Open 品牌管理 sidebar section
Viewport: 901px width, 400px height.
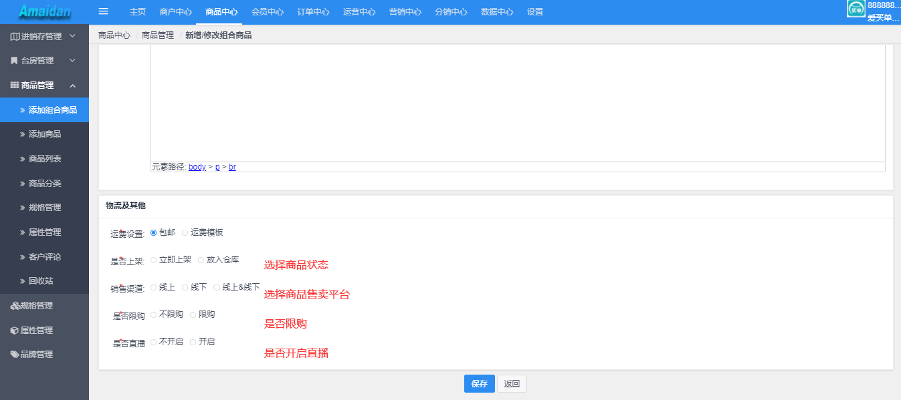click(44, 355)
